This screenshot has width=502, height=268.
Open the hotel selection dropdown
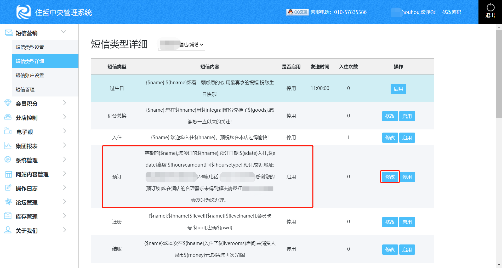(x=182, y=44)
